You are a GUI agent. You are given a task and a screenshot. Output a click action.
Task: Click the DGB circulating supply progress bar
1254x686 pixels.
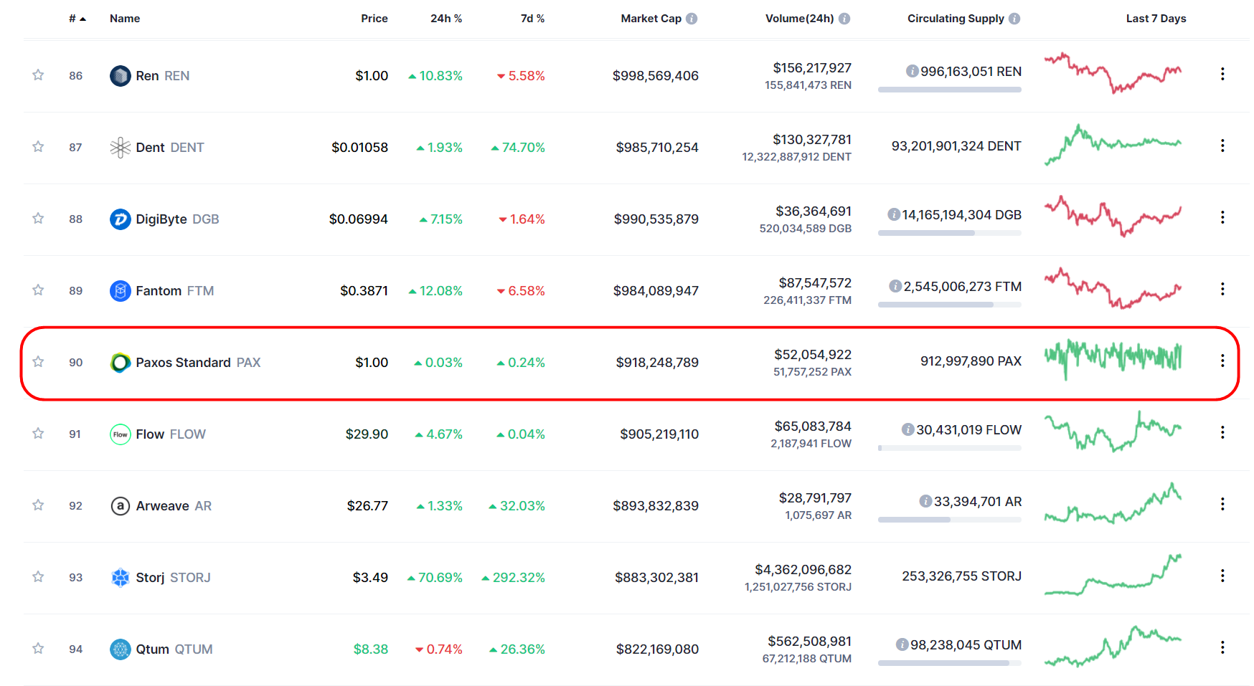pos(950,233)
